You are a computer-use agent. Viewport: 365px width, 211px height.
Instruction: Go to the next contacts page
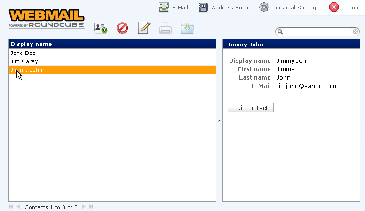pos(84,207)
